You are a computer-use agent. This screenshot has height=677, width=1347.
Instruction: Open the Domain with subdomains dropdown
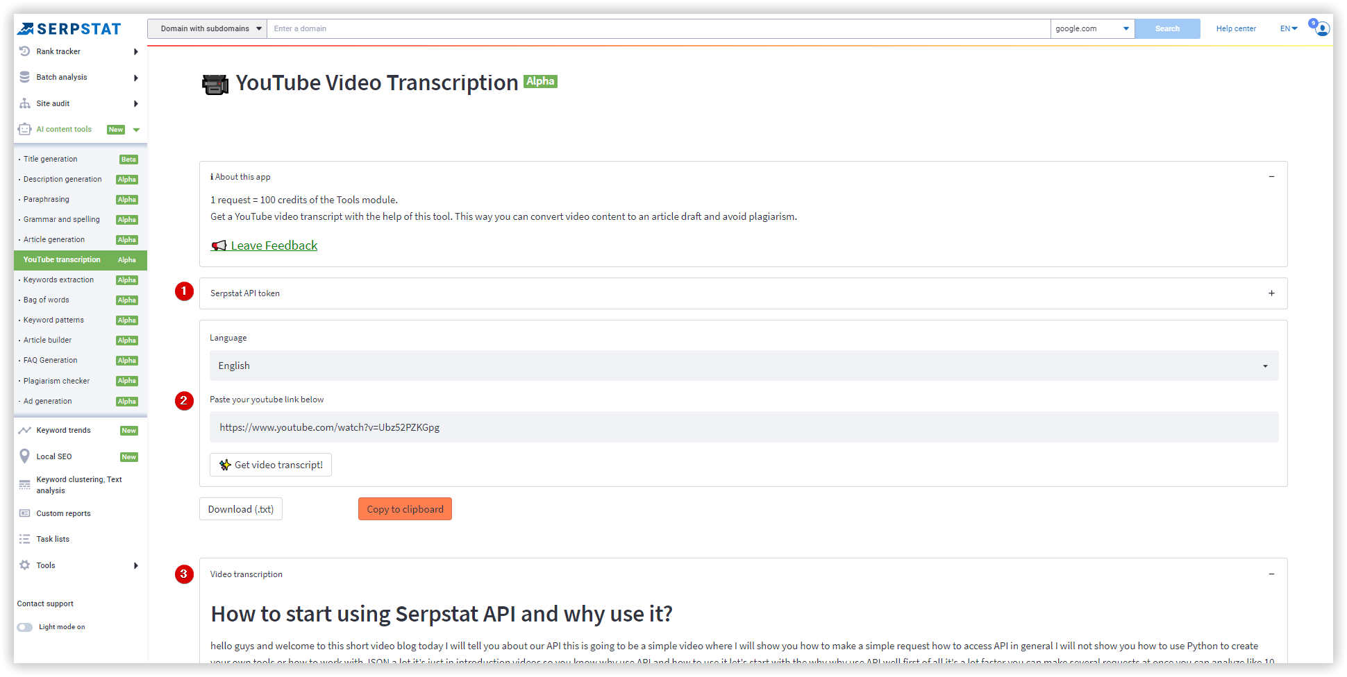(207, 28)
